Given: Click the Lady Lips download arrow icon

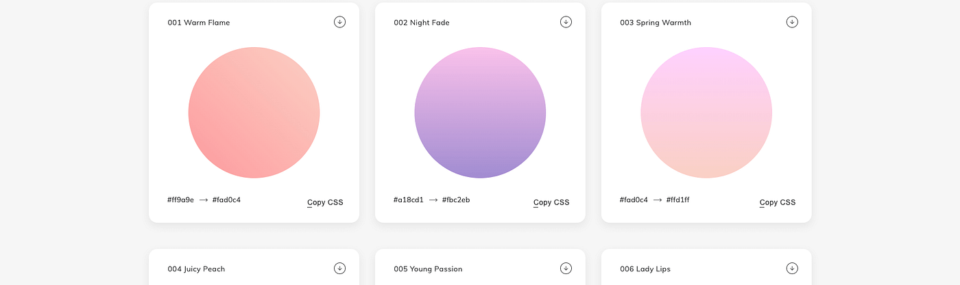Looking at the screenshot, I should 792,268.
